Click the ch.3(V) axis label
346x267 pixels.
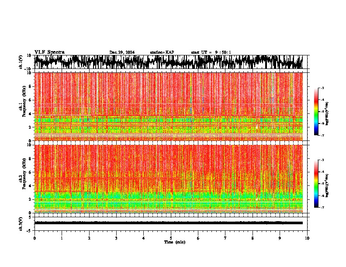point(21,224)
